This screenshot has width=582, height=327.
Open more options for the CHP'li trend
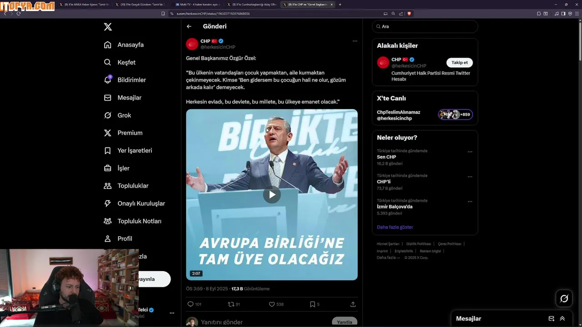470,177
